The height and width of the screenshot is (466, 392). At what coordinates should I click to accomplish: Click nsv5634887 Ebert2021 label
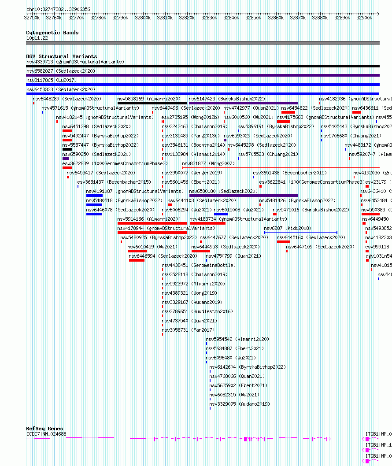(235, 348)
